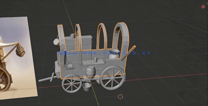Select the wagon's large right wheel
Image resolution: width=208 pixels, height=106 pixels.
pos(112,78)
